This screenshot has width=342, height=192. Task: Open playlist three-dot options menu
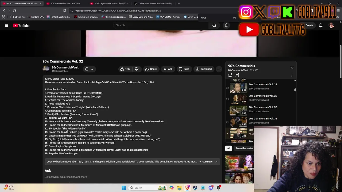(292, 75)
